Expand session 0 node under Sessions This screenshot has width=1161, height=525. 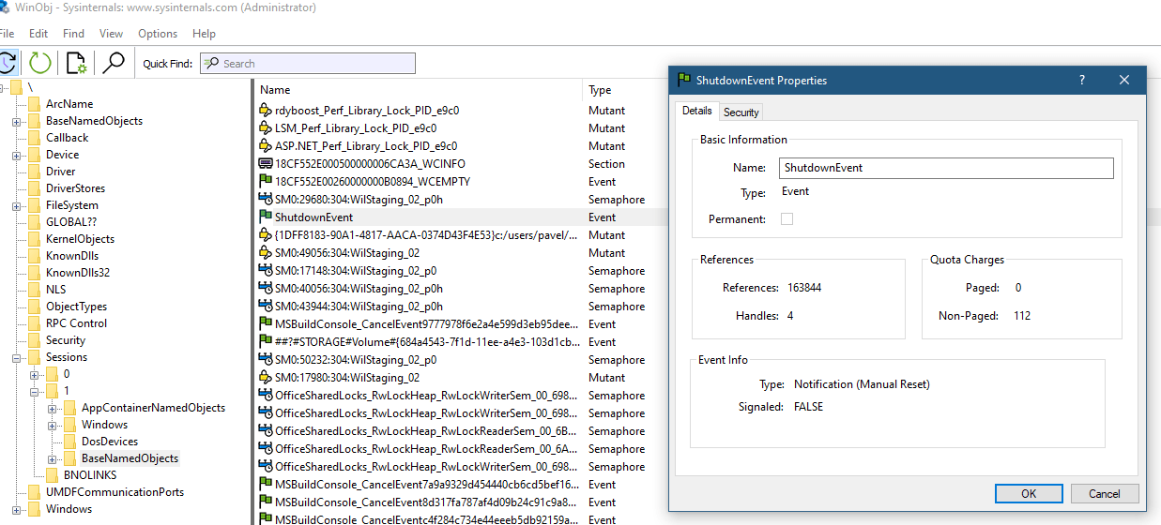click(35, 374)
